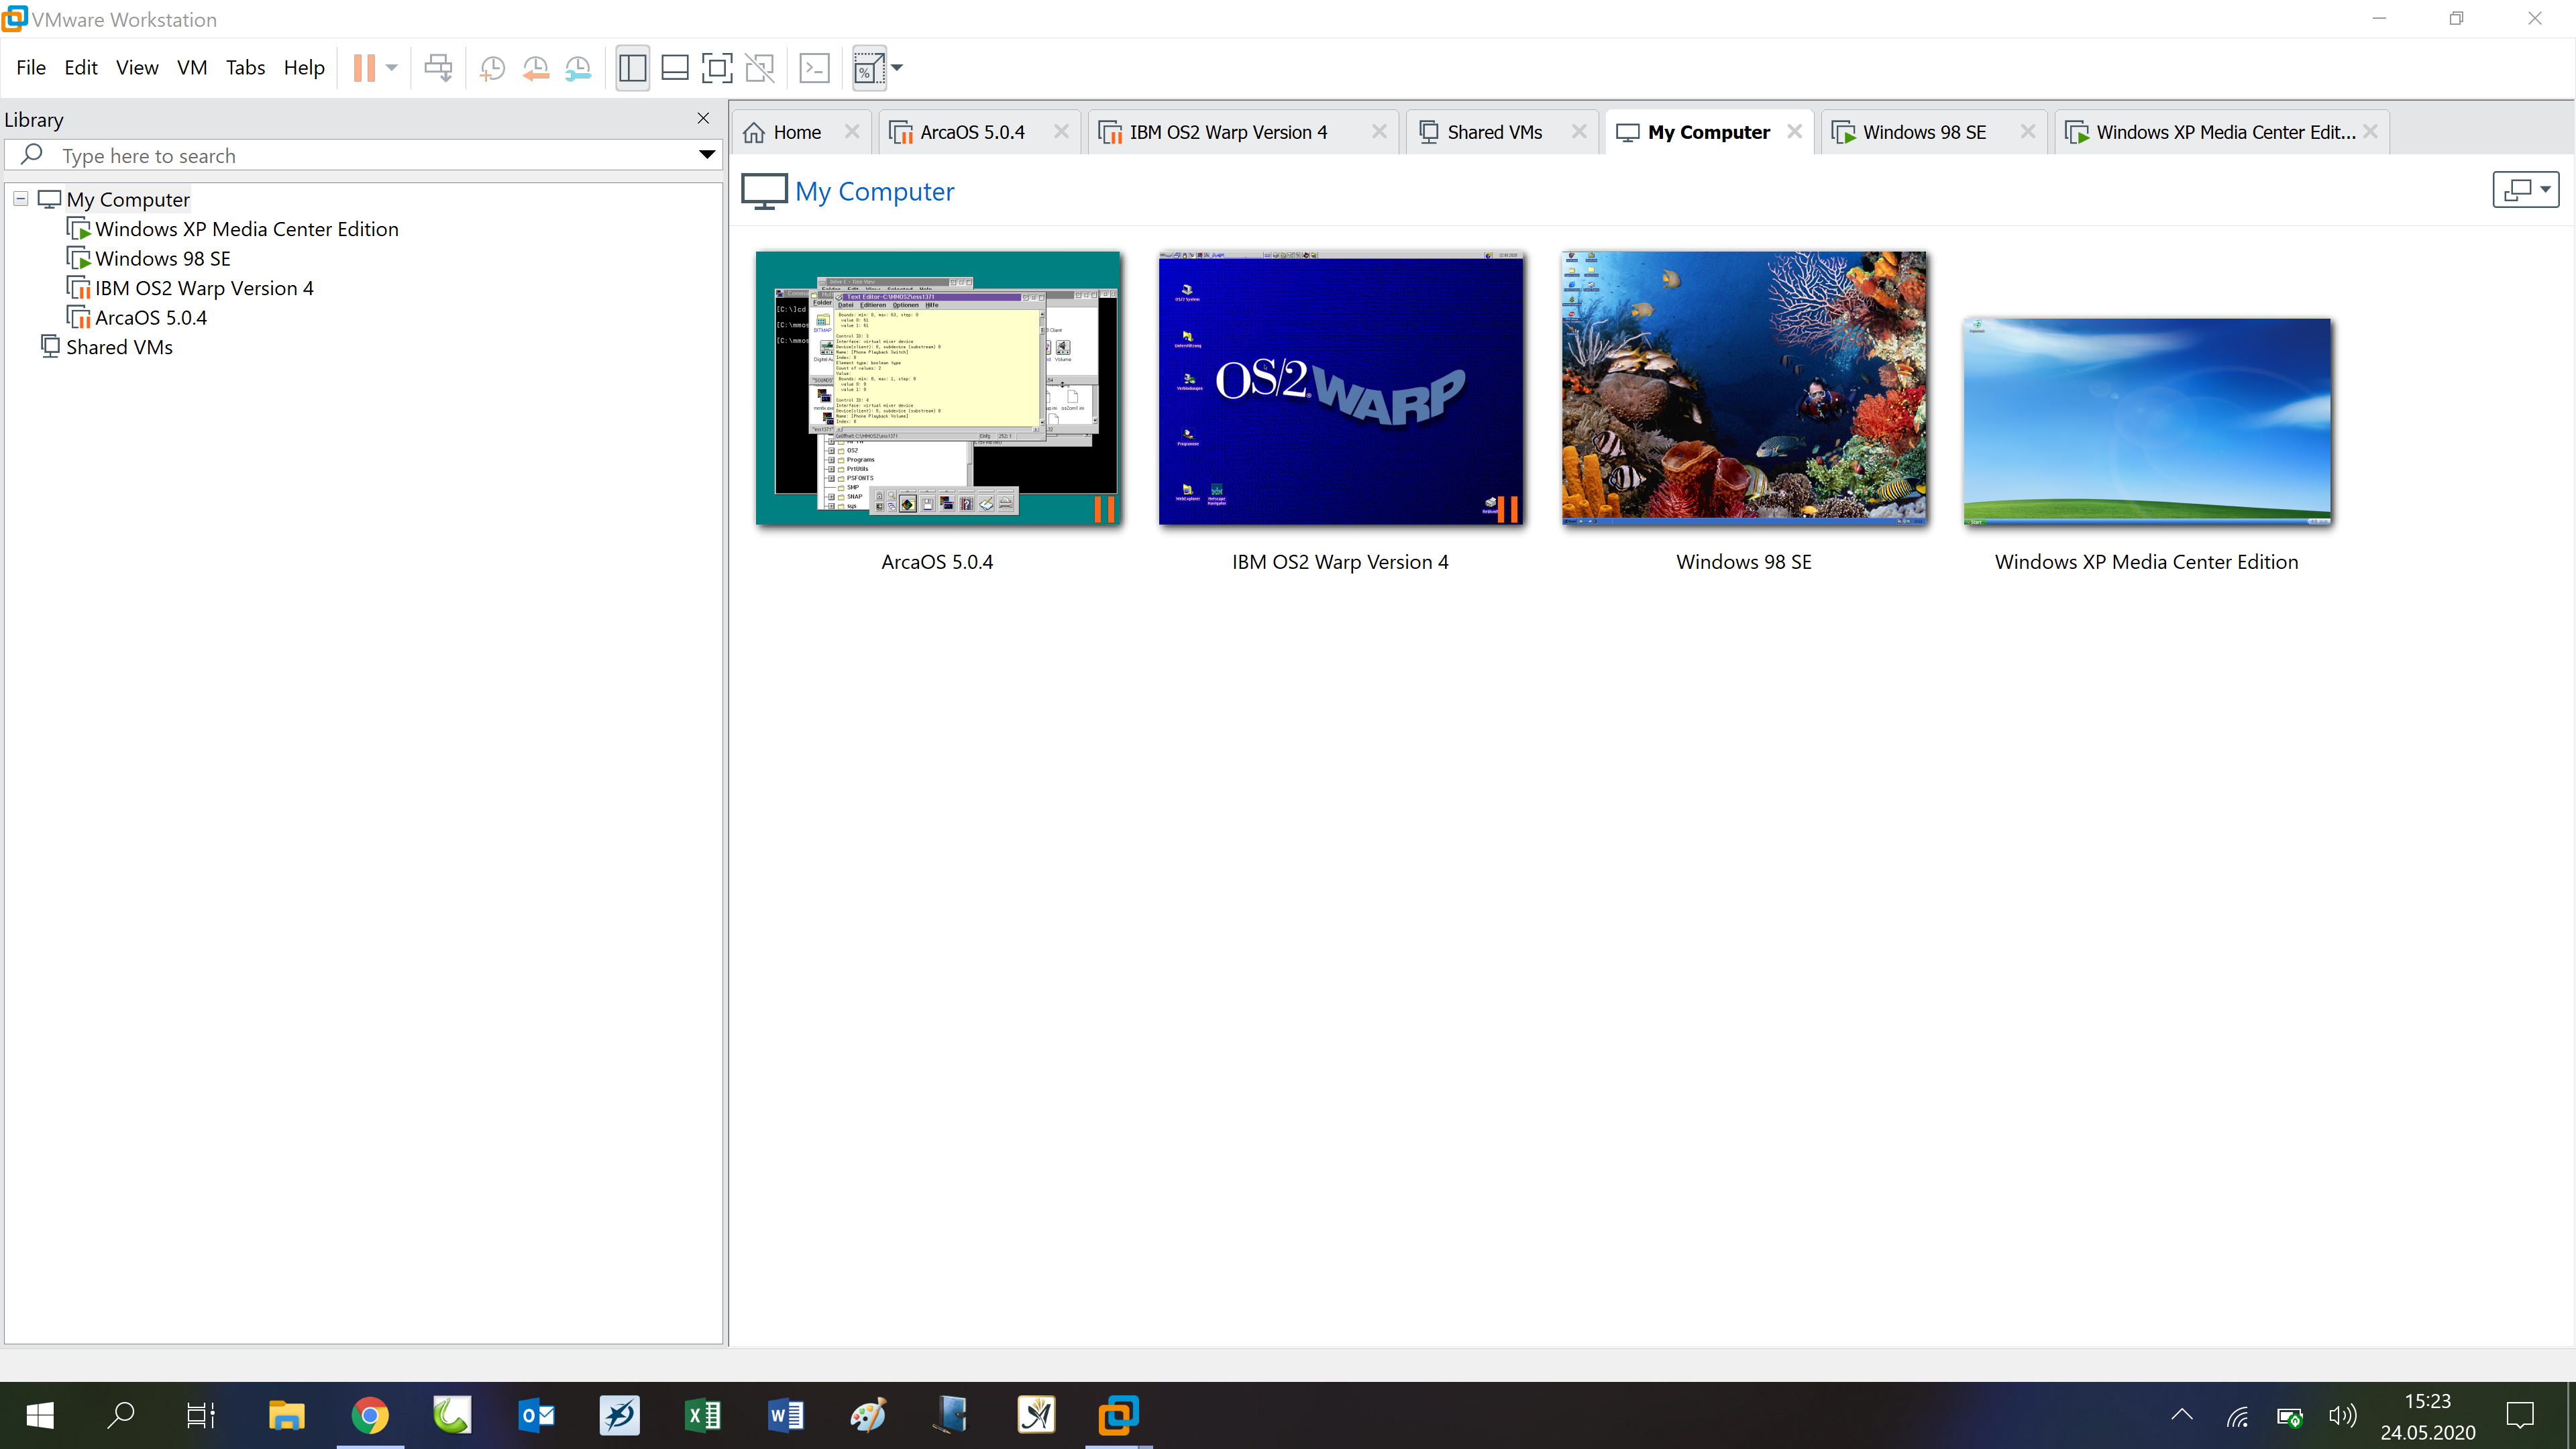Close the Shared VMs tab
The width and height of the screenshot is (2576, 1449).
point(1579,131)
